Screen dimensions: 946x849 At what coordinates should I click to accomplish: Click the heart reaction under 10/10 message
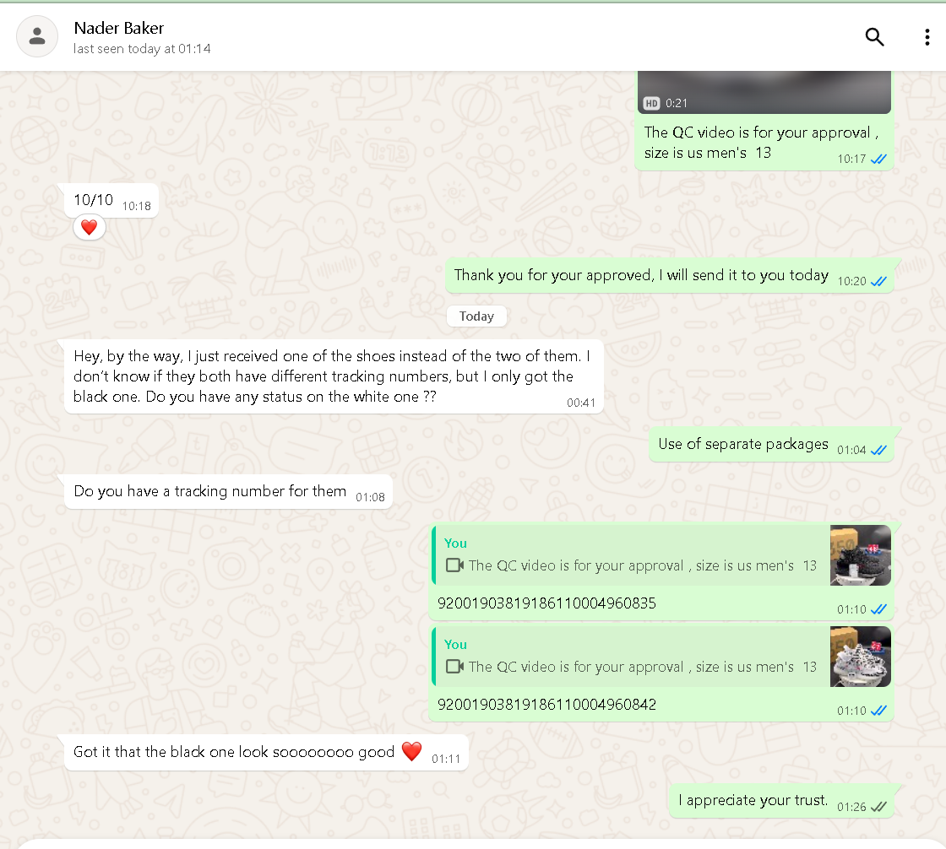click(89, 227)
